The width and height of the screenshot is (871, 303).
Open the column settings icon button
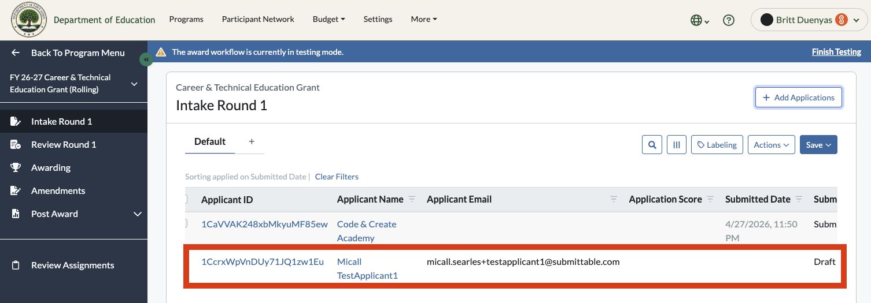(677, 145)
